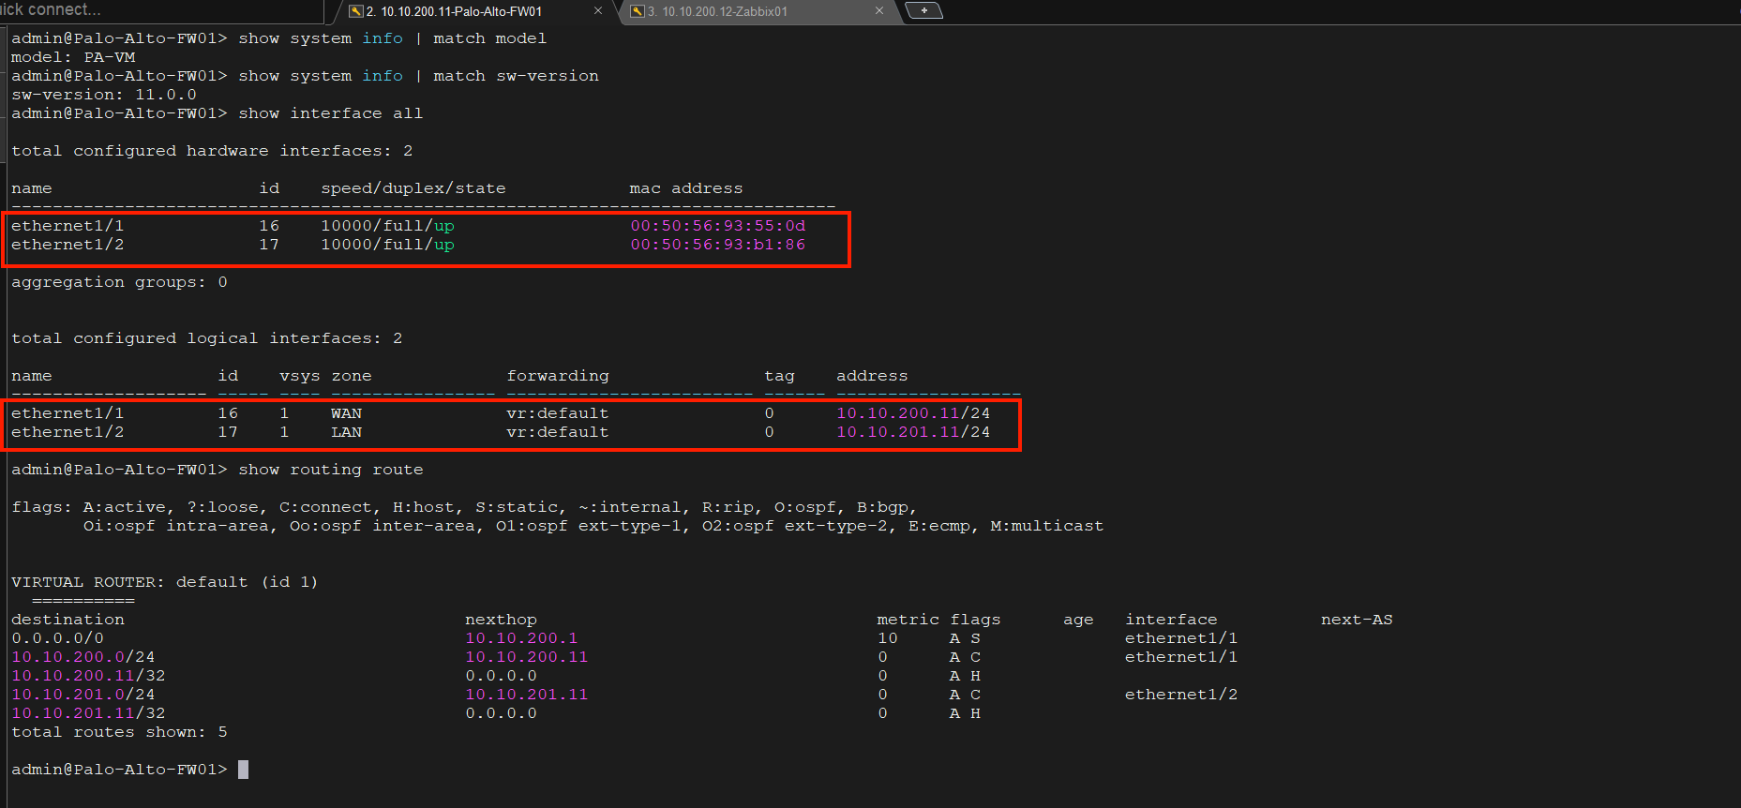Click the Palo-Alto-FW01 tab session icon
This screenshot has height=808, width=1741.
(356, 11)
